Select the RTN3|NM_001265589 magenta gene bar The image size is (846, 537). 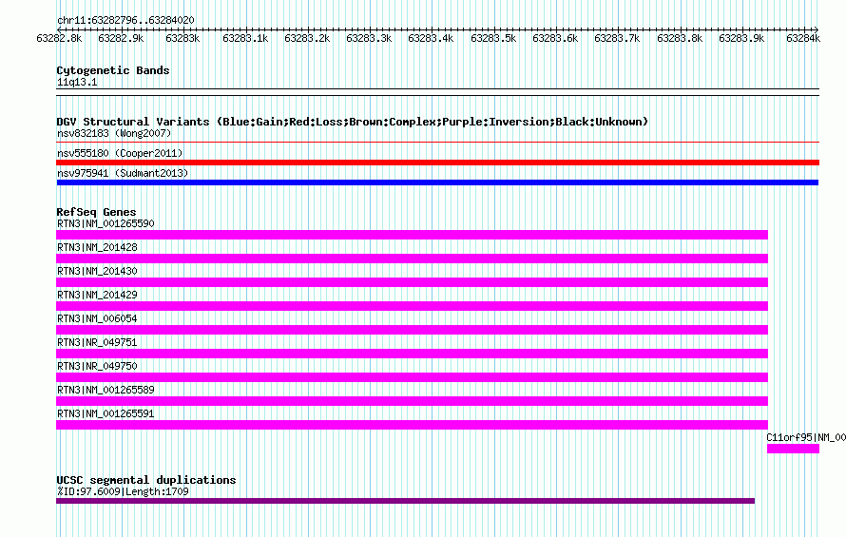(412, 401)
